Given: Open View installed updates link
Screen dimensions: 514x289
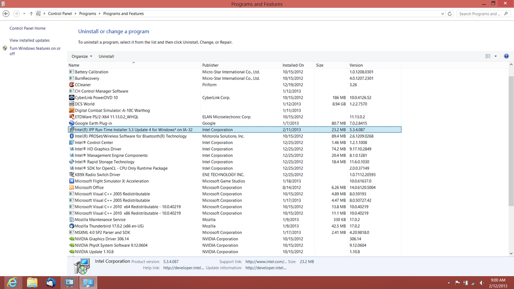Looking at the screenshot, I should click(29, 40).
